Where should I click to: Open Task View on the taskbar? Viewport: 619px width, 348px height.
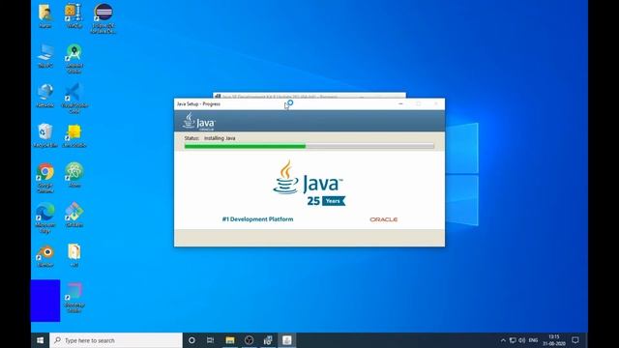coord(211,340)
